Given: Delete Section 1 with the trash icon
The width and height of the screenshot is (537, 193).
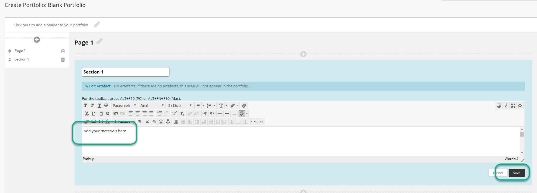Looking at the screenshot, I should point(63,60).
